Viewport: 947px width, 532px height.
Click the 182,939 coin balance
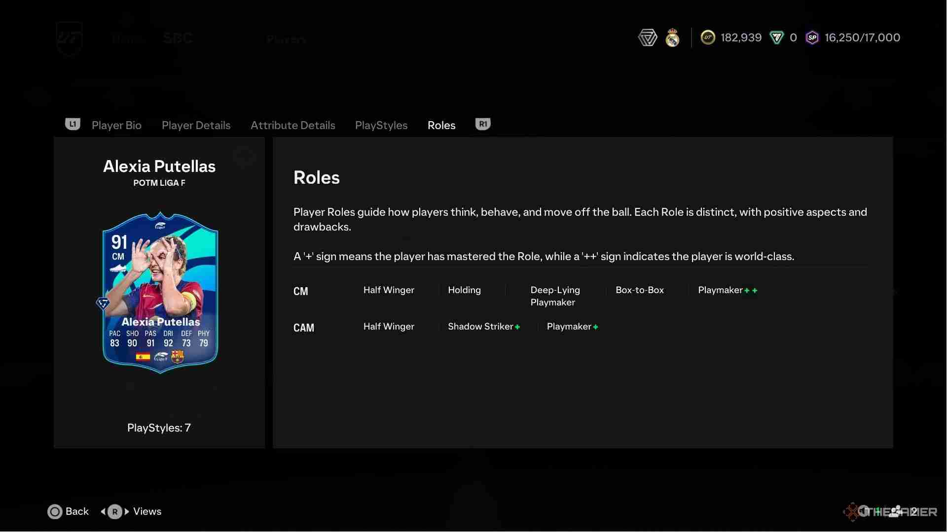point(741,37)
